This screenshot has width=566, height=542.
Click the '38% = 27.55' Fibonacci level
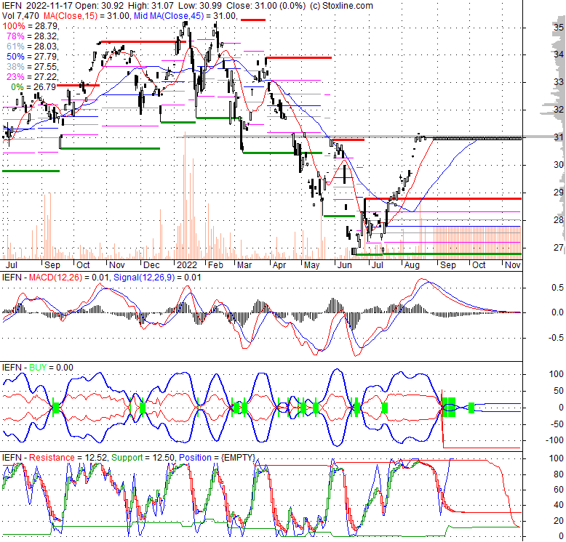tap(33, 67)
